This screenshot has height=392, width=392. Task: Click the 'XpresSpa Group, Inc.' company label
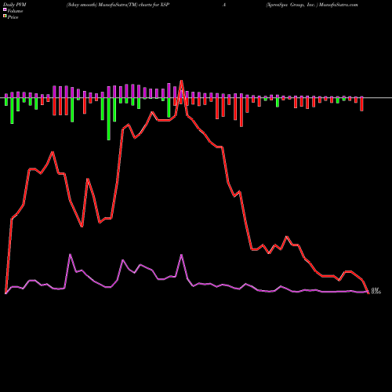point(292,5)
